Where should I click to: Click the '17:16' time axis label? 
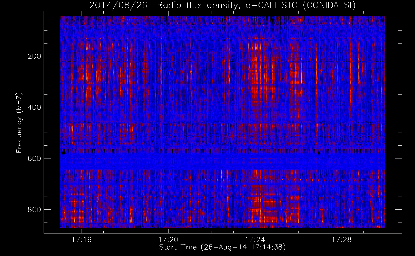[x=82, y=240]
